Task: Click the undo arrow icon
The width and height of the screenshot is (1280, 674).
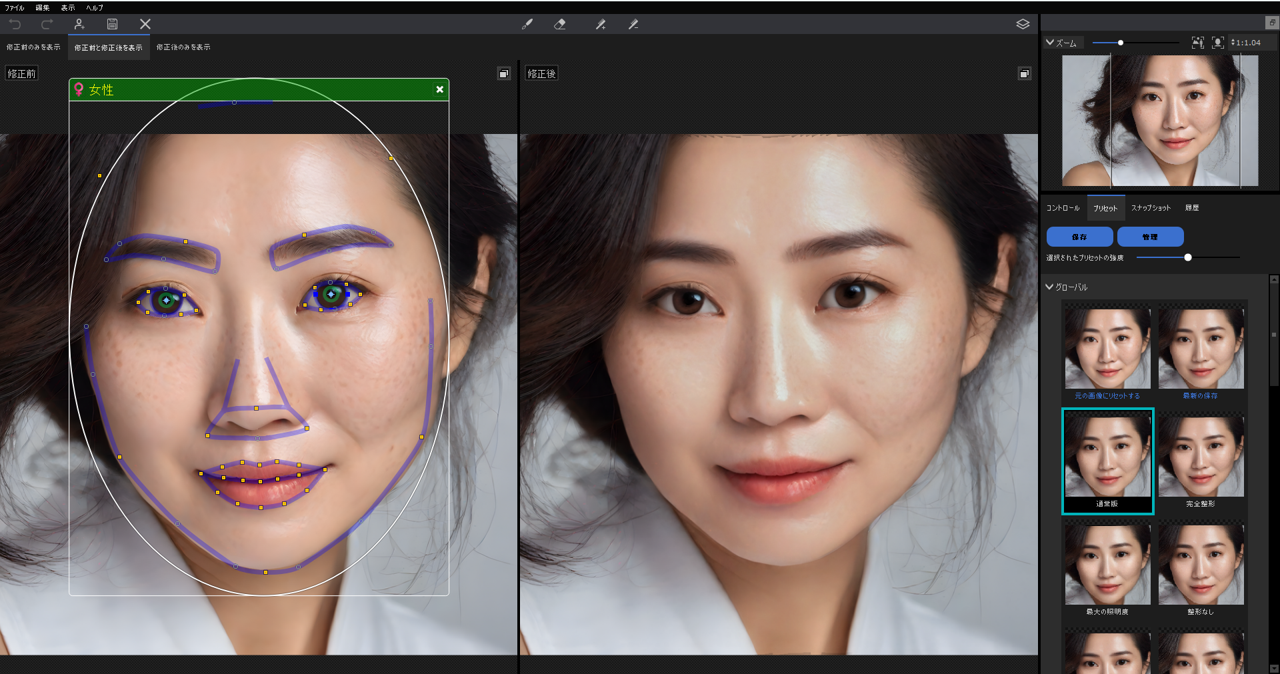Action: click(15, 25)
